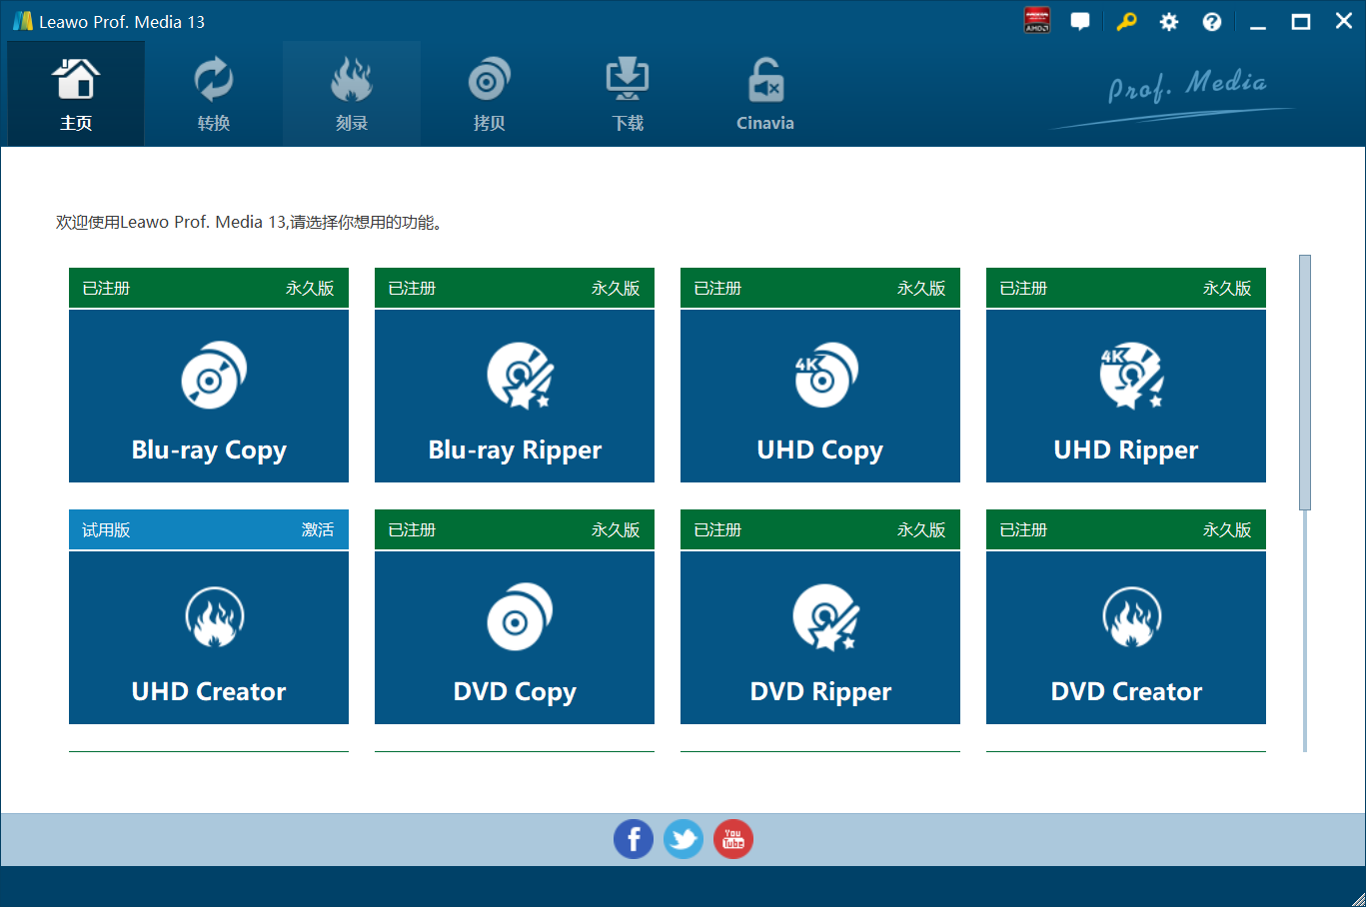Click the 永久版 label above DVD Creator
The height and width of the screenshot is (907, 1366).
click(x=1227, y=530)
